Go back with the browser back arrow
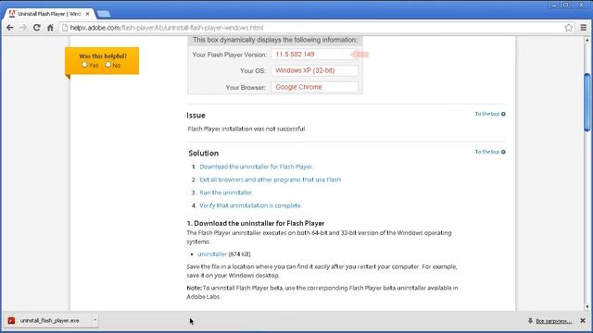Viewport: 593px width, 333px height. (10, 28)
